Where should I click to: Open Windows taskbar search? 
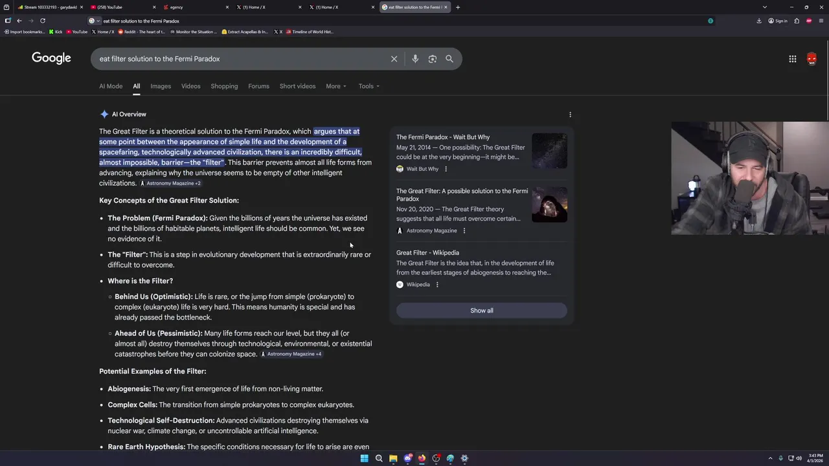[x=379, y=458]
